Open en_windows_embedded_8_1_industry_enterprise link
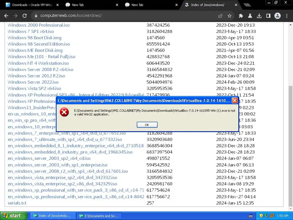The width and height of the screenshot is (293, 220). 76,146
